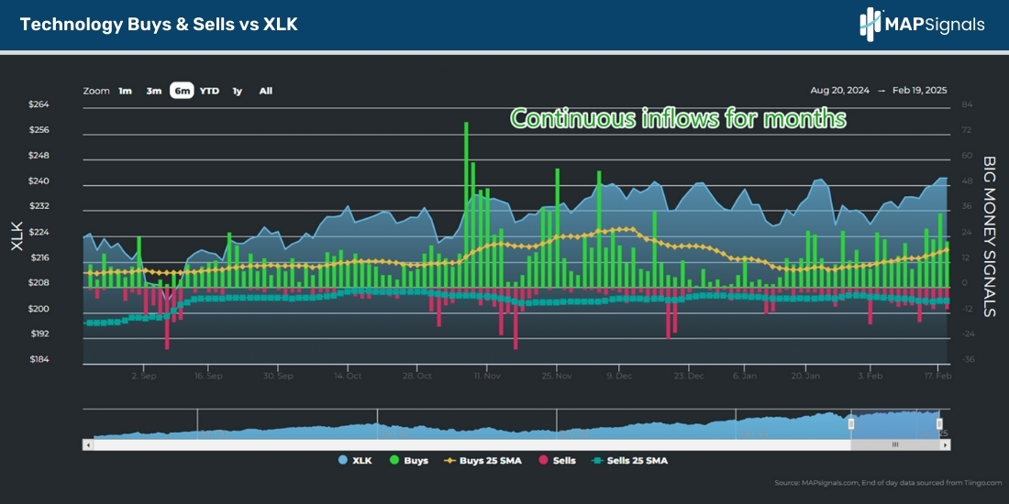Click the 'Technology Buys & Sells vs XLK' title
The height and width of the screenshot is (504, 1009).
(159, 25)
